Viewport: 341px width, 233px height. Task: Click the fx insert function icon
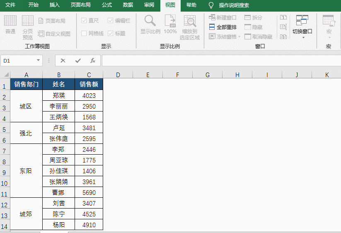pyautogui.click(x=93, y=61)
